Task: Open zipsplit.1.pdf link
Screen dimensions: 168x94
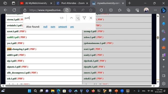Action: pos(90,67)
